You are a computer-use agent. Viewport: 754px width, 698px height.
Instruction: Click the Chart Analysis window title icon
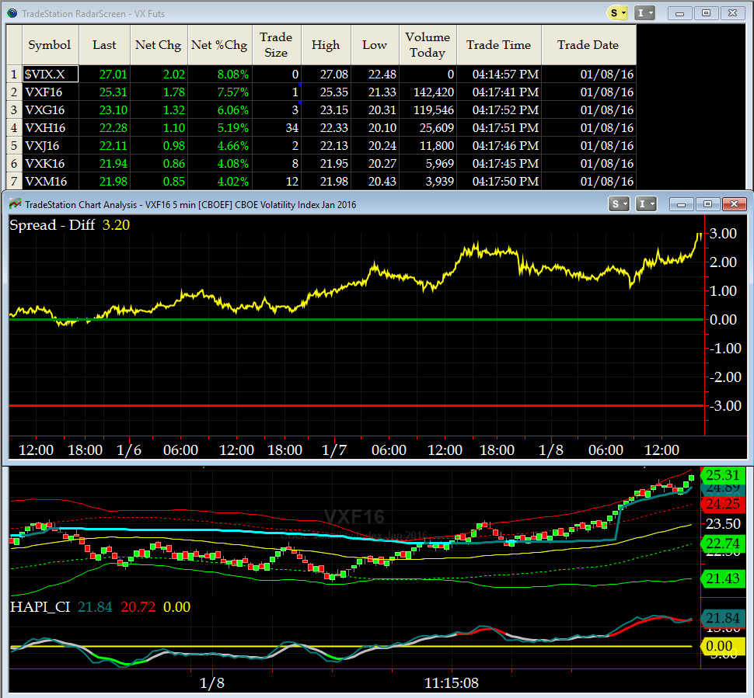coord(15,204)
